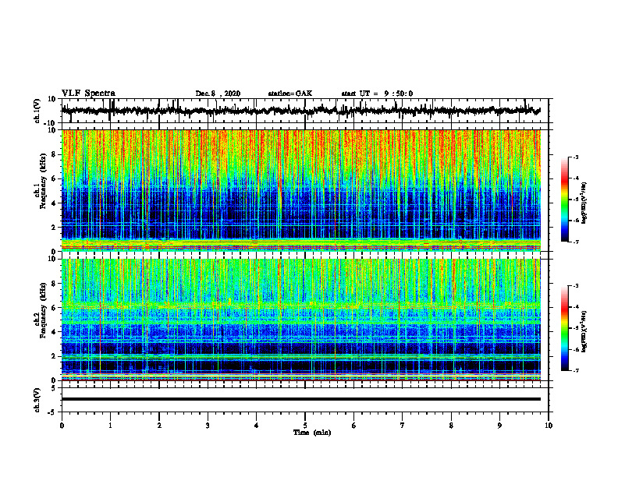Click the "4" kHz tick on ch.2 spectrogram axis
This screenshot has height=477, width=618.
click(x=55, y=332)
